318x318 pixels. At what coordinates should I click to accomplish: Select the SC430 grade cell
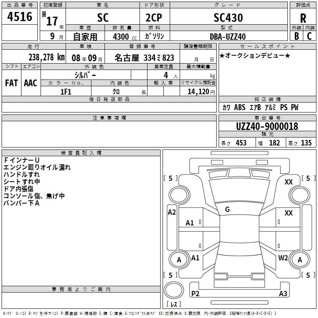coord(228,18)
